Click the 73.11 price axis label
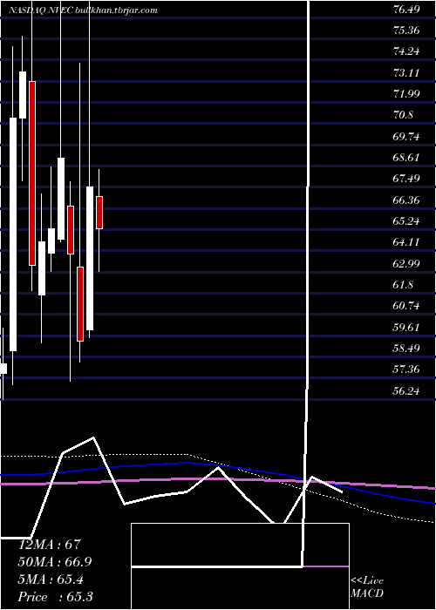This screenshot has width=436, height=610. 406,72
